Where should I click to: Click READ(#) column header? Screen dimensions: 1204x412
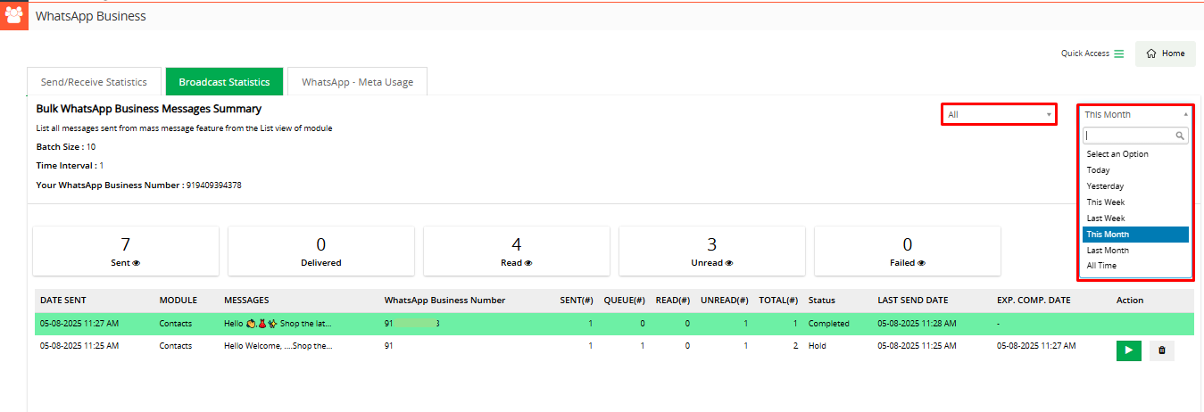pyautogui.click(x=673, y=301)
